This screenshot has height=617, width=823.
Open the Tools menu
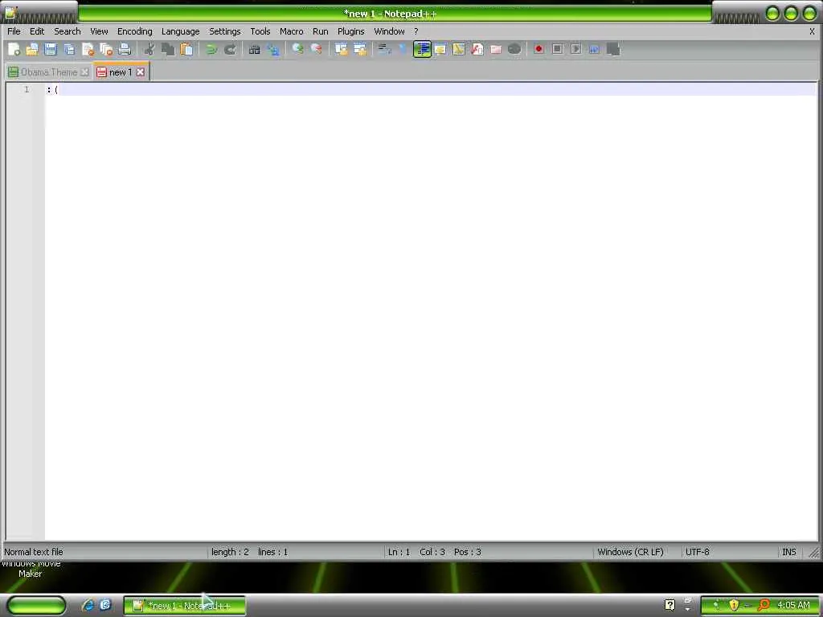(x=260, y=31)
